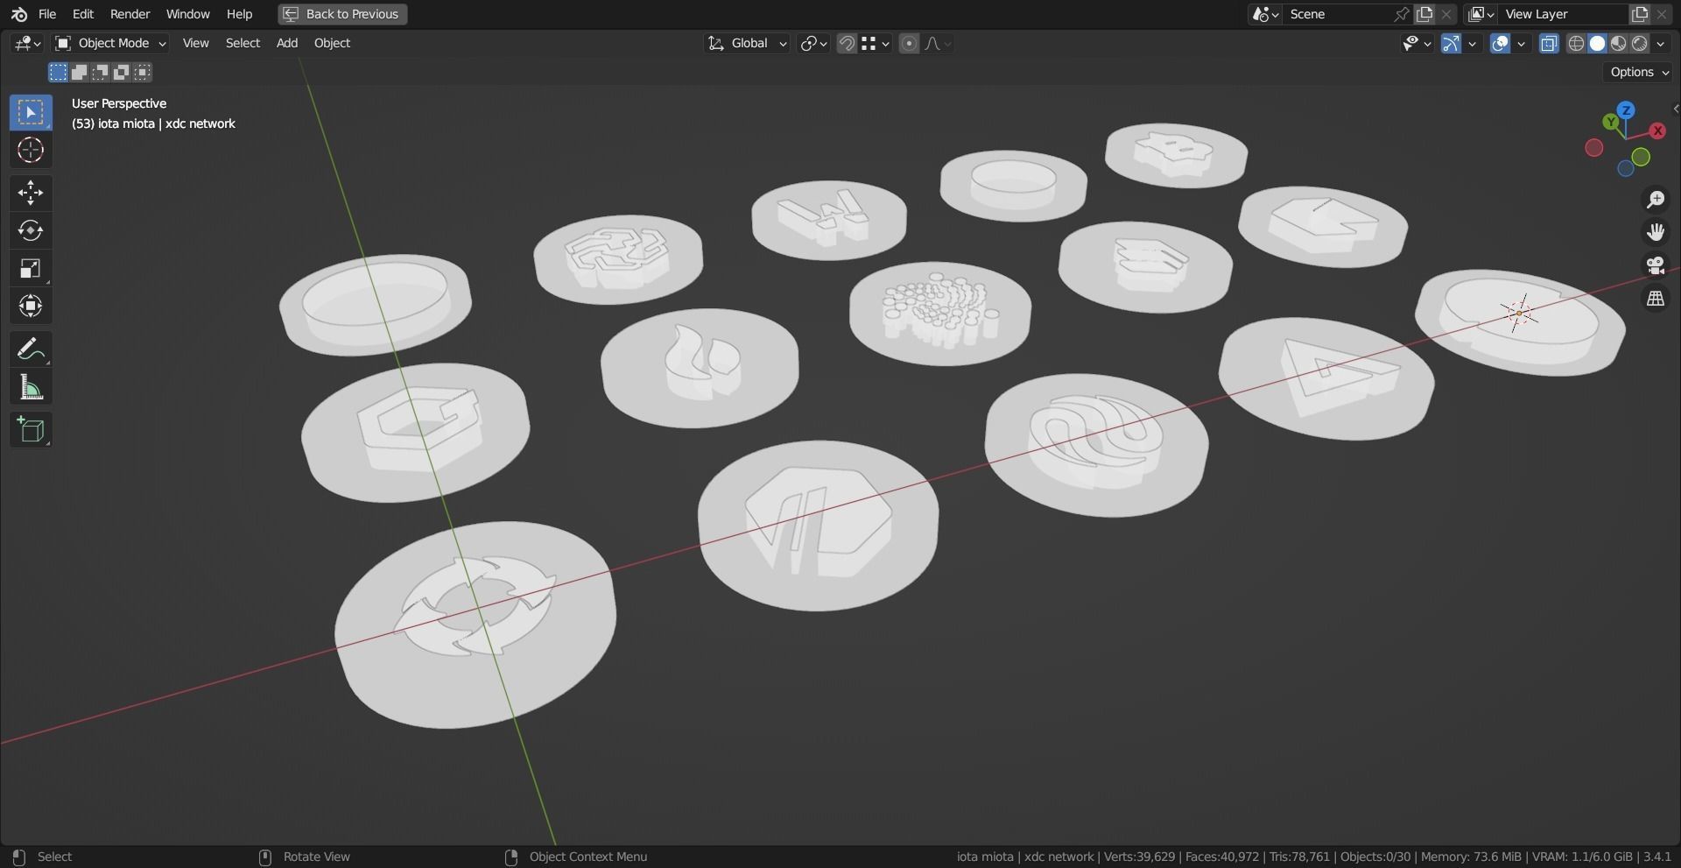1681x868 pixels.
Task: Expand the gizmo settings arrow
Action: (x=1473, y=43)
